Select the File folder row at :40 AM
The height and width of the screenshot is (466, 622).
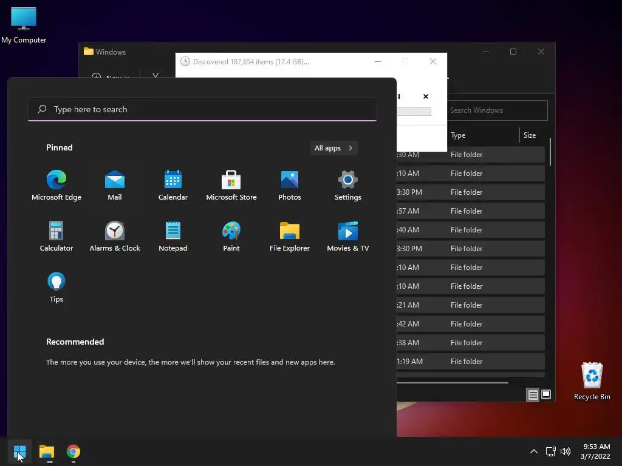click(471, 230)
